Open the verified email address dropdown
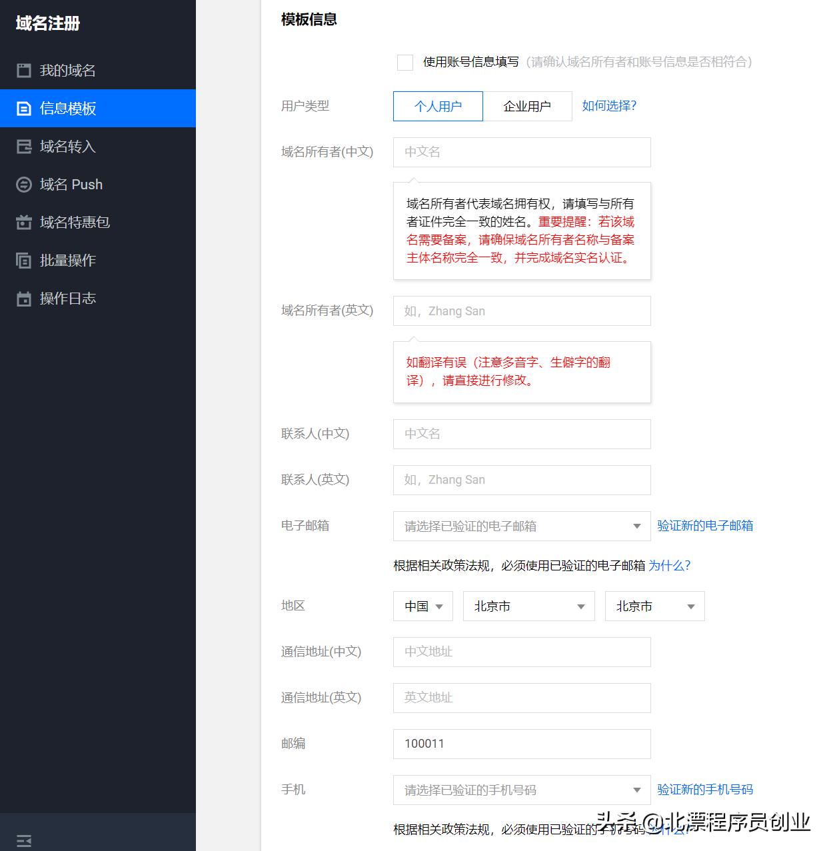 click(522, 526)
